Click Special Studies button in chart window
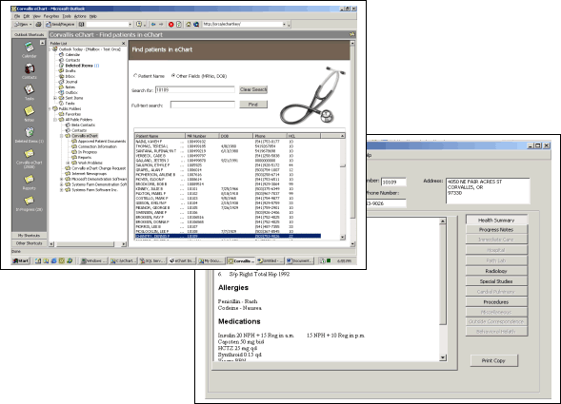The image size is (561, 404). (496, 281)
